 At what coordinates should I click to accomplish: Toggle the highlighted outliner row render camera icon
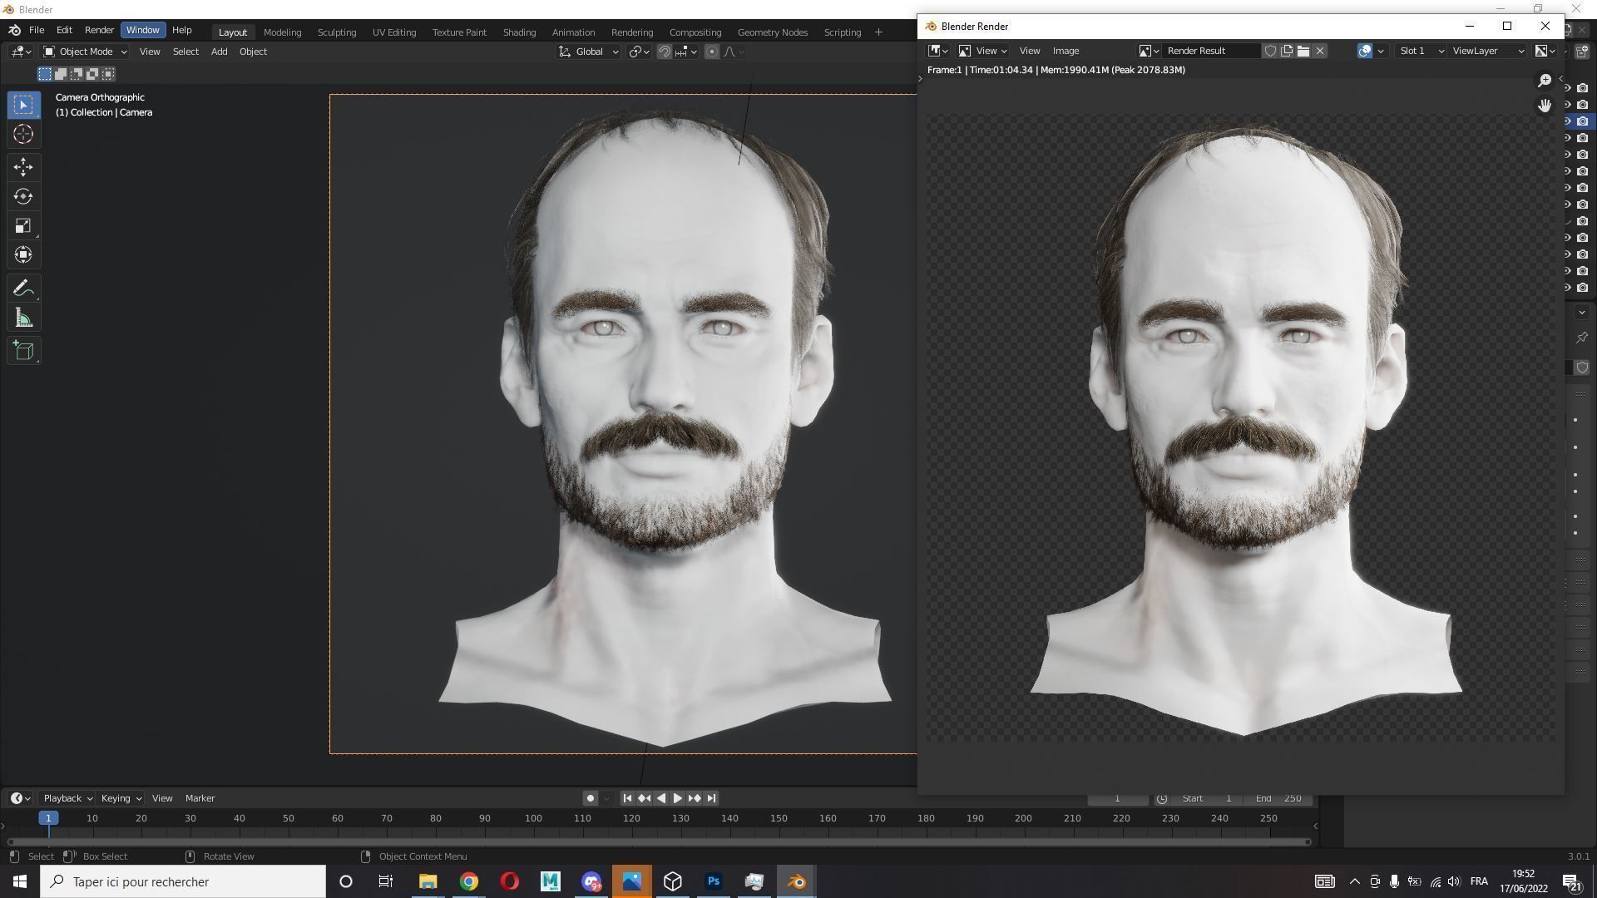click(x=1583, y=121)
